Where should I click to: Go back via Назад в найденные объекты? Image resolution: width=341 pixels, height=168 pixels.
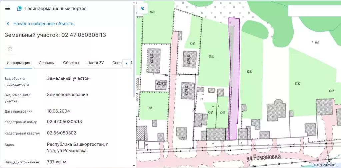point(44,24)
